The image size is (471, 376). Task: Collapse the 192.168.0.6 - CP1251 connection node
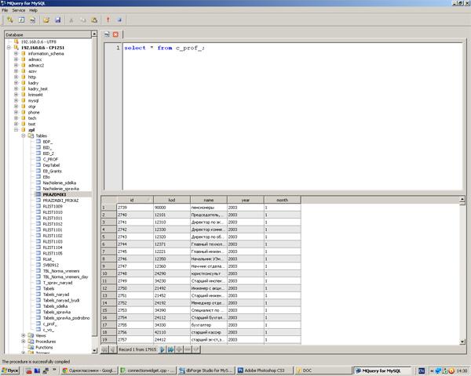[x=9, y=47]
